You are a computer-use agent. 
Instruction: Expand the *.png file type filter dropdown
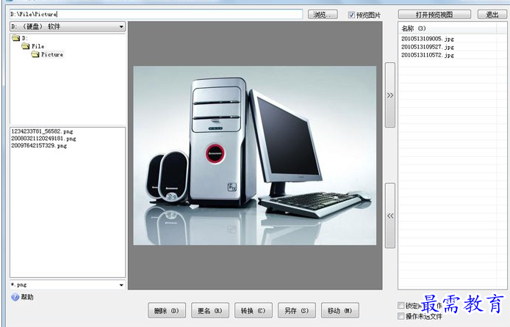tap(121, 284)
